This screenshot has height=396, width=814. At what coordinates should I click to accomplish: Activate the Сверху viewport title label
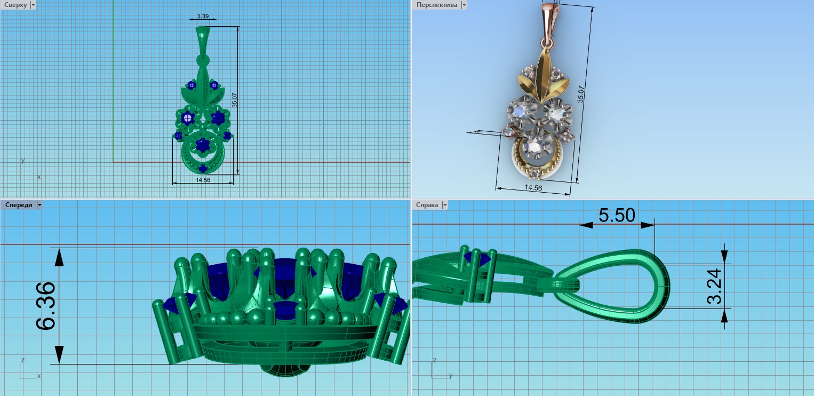click(15, 5)
